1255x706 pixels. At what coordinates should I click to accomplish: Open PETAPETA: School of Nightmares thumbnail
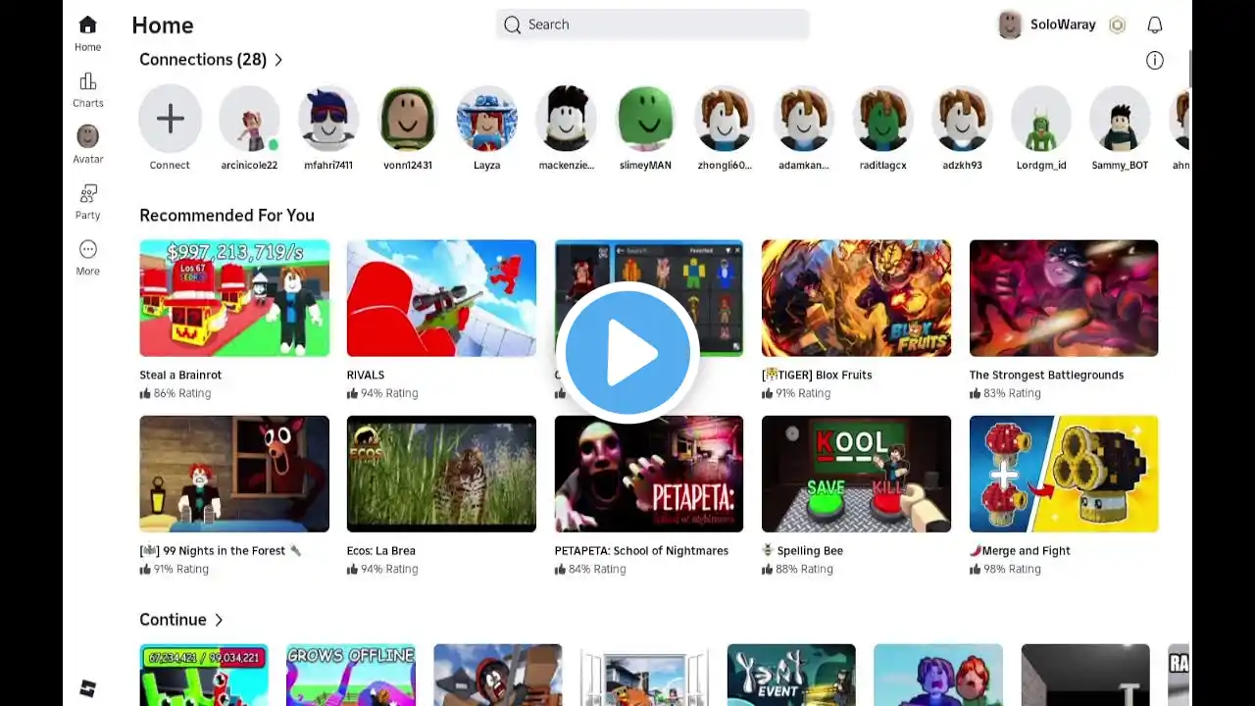pos(649,474)
